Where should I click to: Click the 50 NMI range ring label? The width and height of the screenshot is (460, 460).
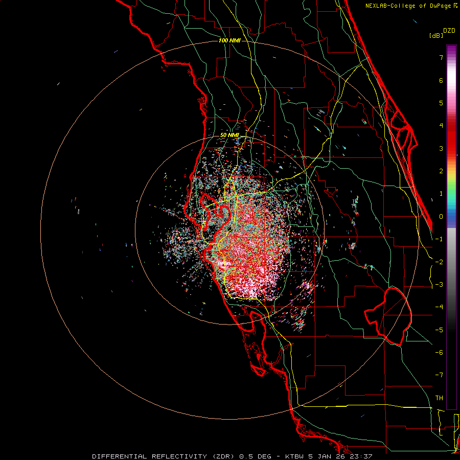pyautogui.click(x=229, y=135)
